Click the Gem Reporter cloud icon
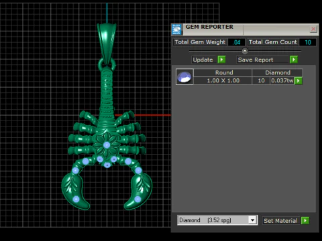 pyautogui.click(x=176, y=29)
